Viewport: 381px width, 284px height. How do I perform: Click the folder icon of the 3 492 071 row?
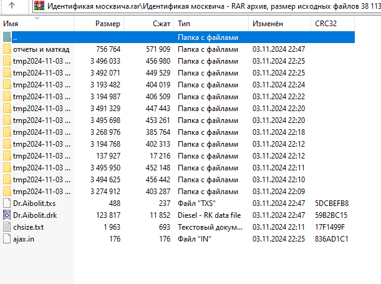click(7, 73)
